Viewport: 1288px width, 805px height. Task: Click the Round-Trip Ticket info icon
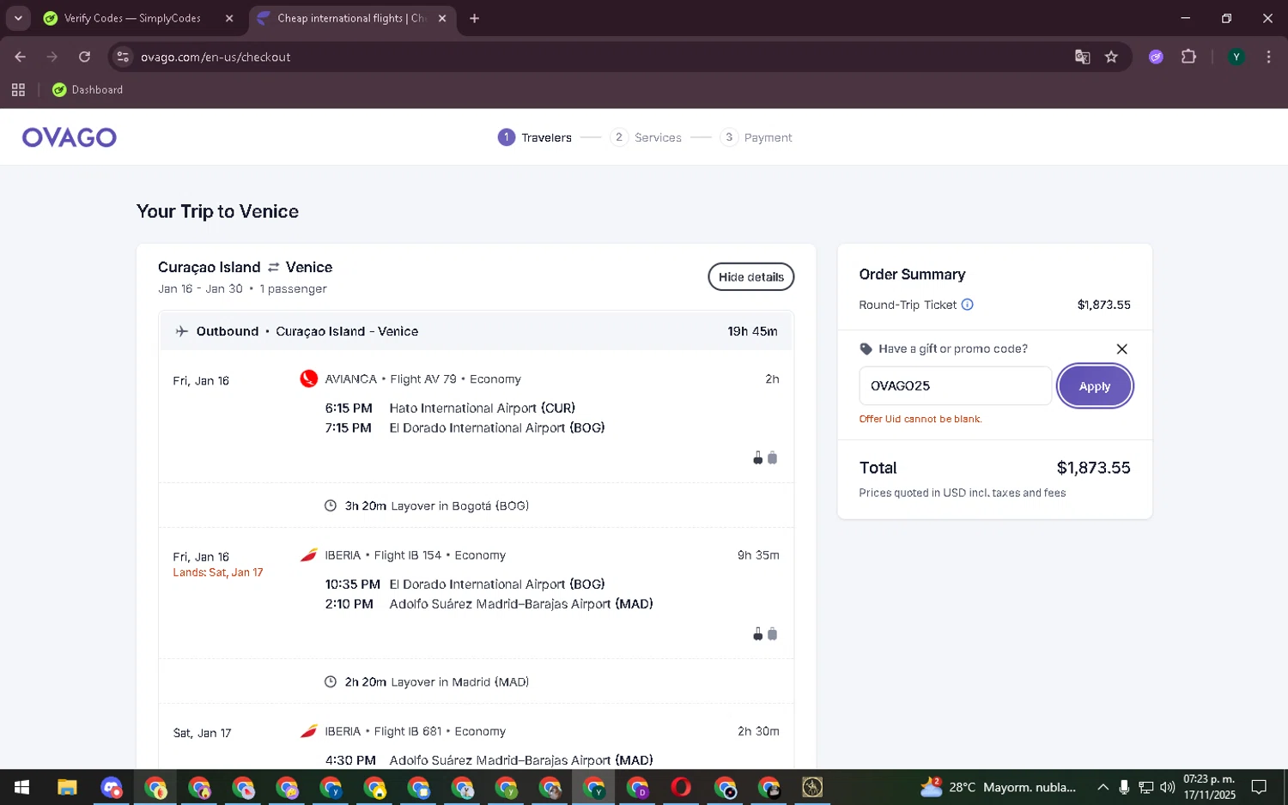(x=968, y=305)
